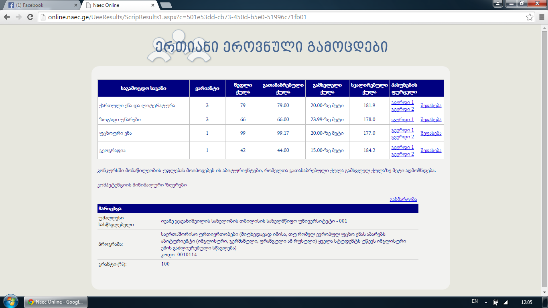The height and width of the screenshot is (308, 548).
Task: Open გვერდი 2 for ქართული ენა და ლიტერატურა
Action: tap(402, 109)
